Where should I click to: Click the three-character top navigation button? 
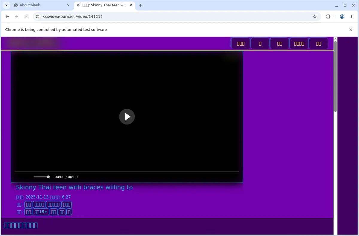241,44
